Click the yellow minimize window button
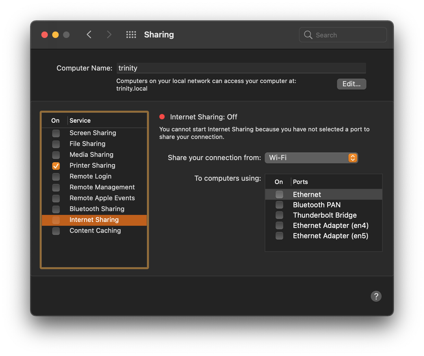This screenshot has height=356, width=424. click(55, 35)
